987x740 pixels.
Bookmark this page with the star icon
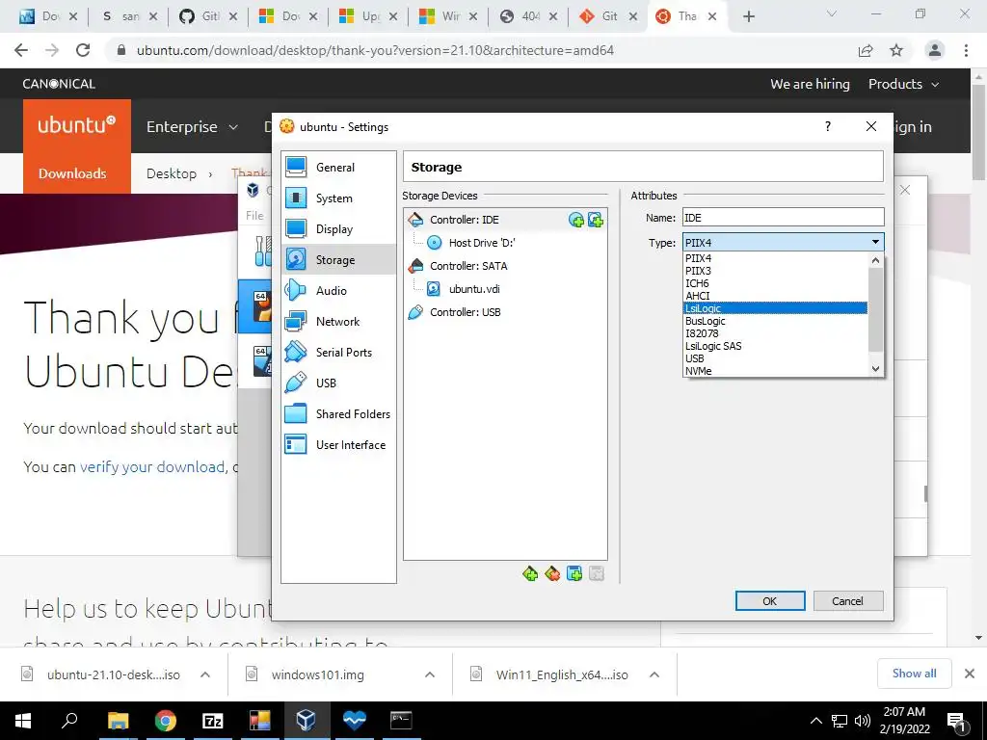[x=896, y=50]
